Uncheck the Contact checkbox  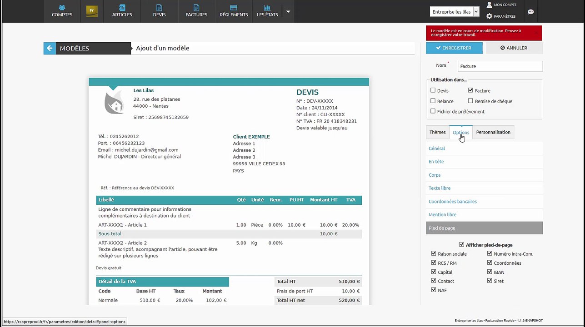(x=434, y=281)
